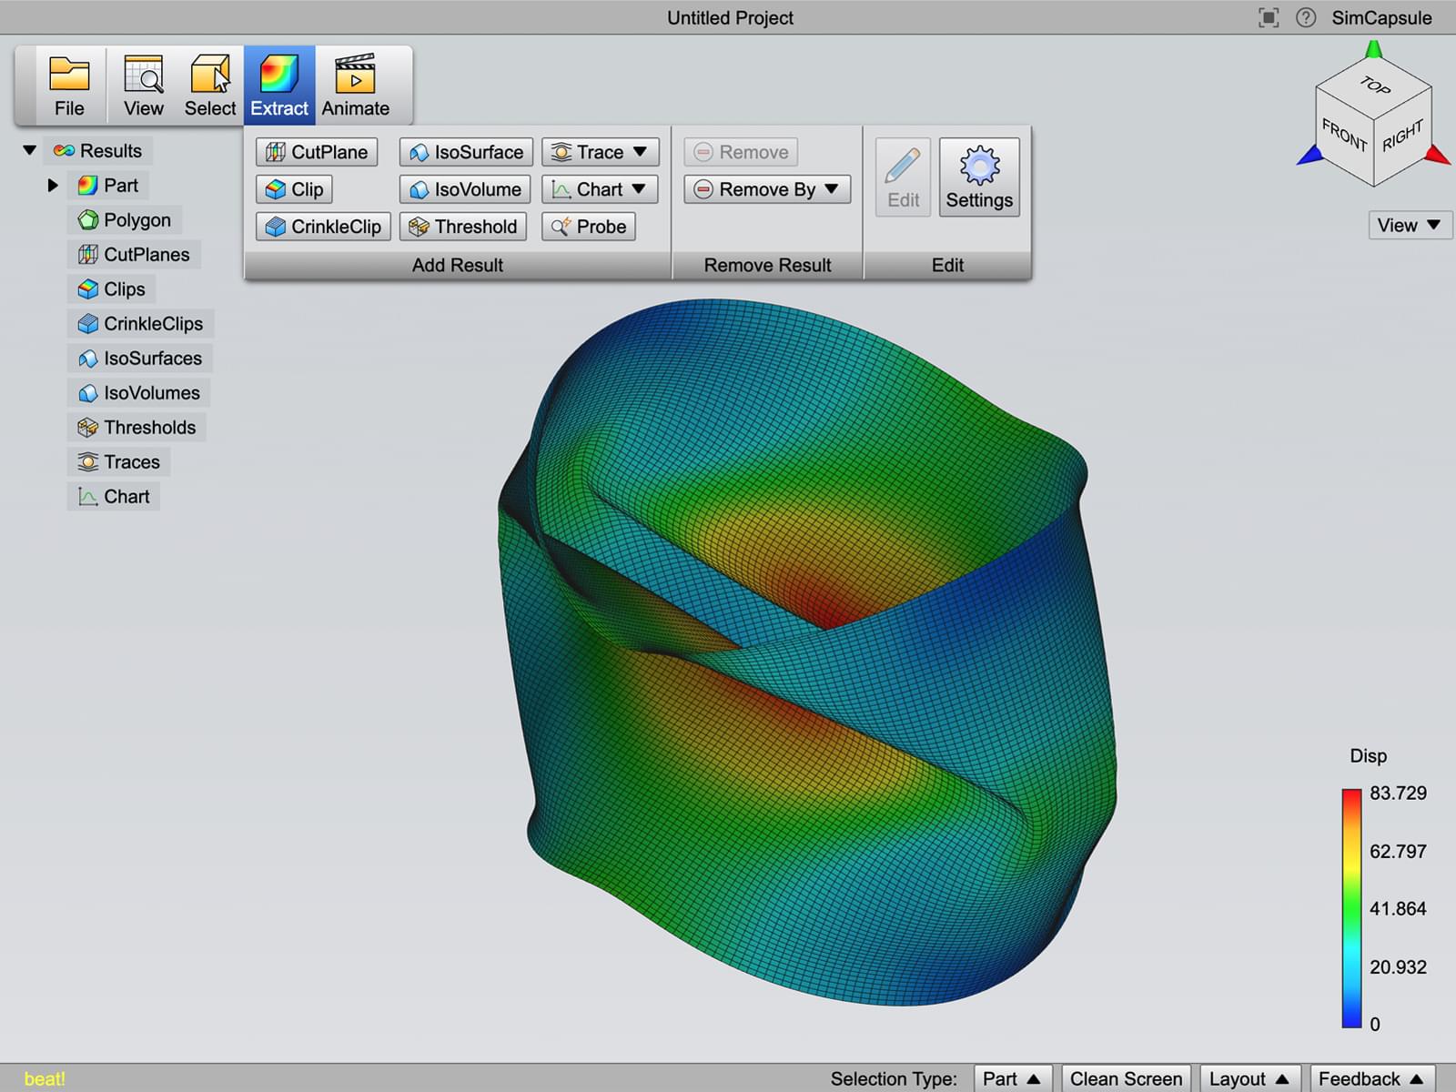Select the IsoVolumes tree item
The width and height of the screenshot is (1456, 1092).
[x=139, y=393]
